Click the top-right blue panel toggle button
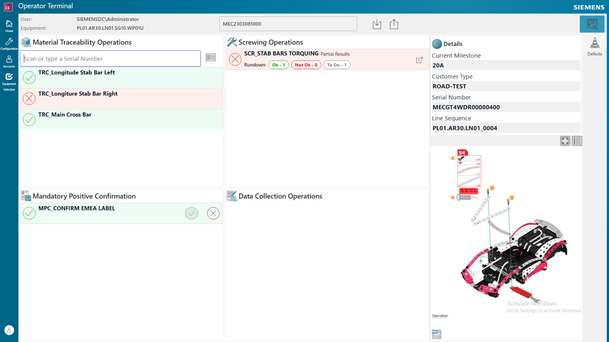 pos(592,24)
